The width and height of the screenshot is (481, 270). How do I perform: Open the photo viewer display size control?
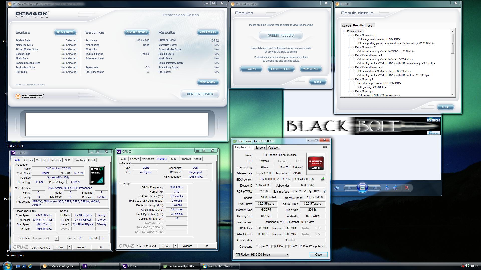click(336, 188)
